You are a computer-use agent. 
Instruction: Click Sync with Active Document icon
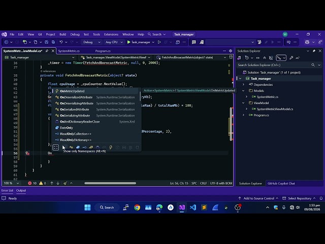point(258,58)
